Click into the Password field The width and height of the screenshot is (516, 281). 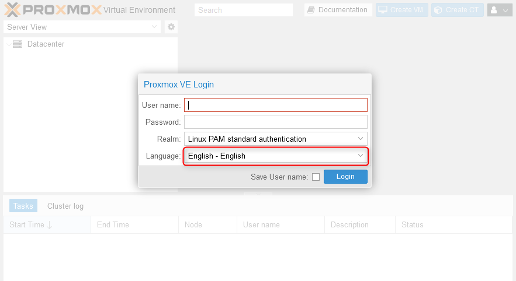276,122
